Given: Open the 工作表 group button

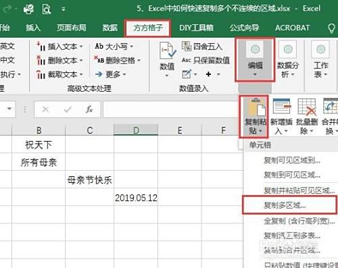Looking at the screenshot, I should pyautogui.click(x=321, y=60).
